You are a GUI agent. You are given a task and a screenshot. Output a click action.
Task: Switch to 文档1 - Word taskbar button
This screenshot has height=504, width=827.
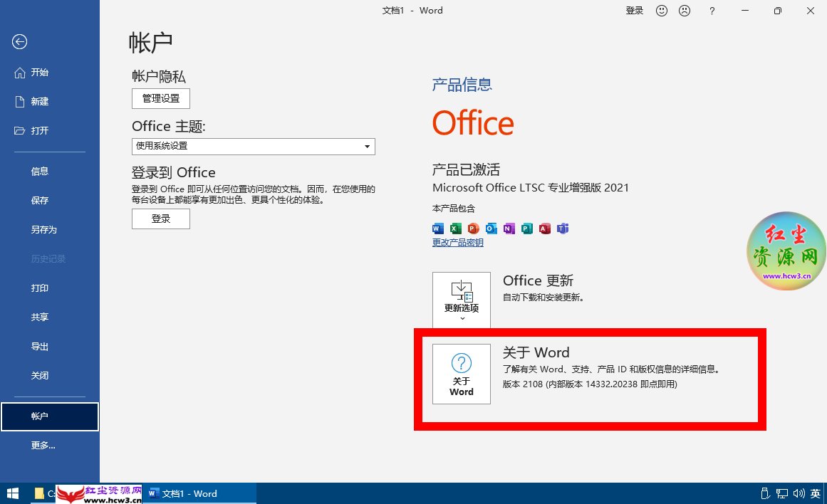click(x=199, y=493)
